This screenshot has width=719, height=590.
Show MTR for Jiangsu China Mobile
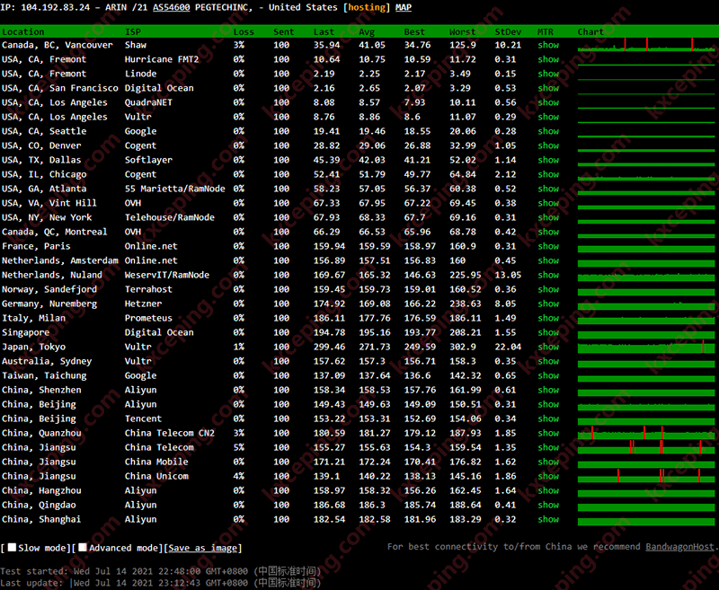pyautogui.click(x=548, y=462)
